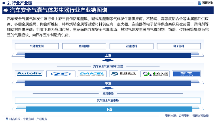Click the ZF company logo
216x121 pixels.
(61, 74)
